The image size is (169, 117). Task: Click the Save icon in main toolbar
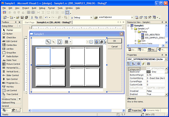coord(22,17)
